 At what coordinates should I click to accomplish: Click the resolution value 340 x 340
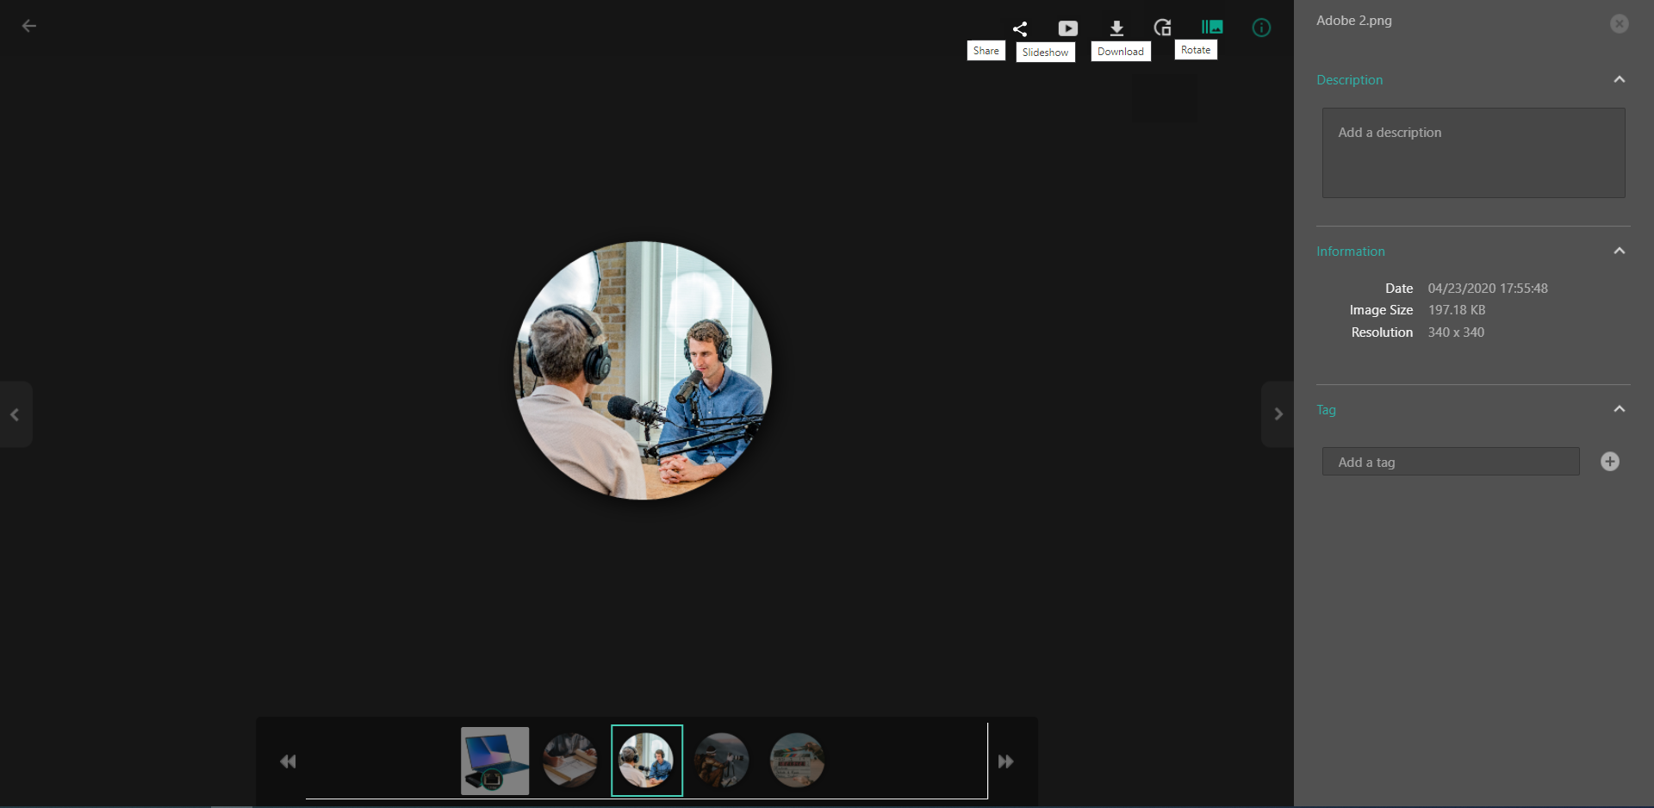coord(1456,333)
